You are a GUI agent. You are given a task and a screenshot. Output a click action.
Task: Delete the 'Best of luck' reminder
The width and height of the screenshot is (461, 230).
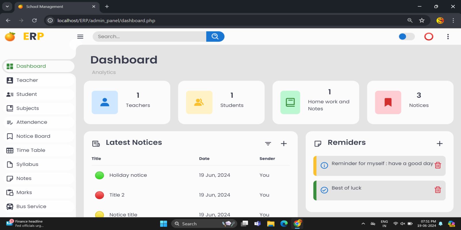(438, 190)
